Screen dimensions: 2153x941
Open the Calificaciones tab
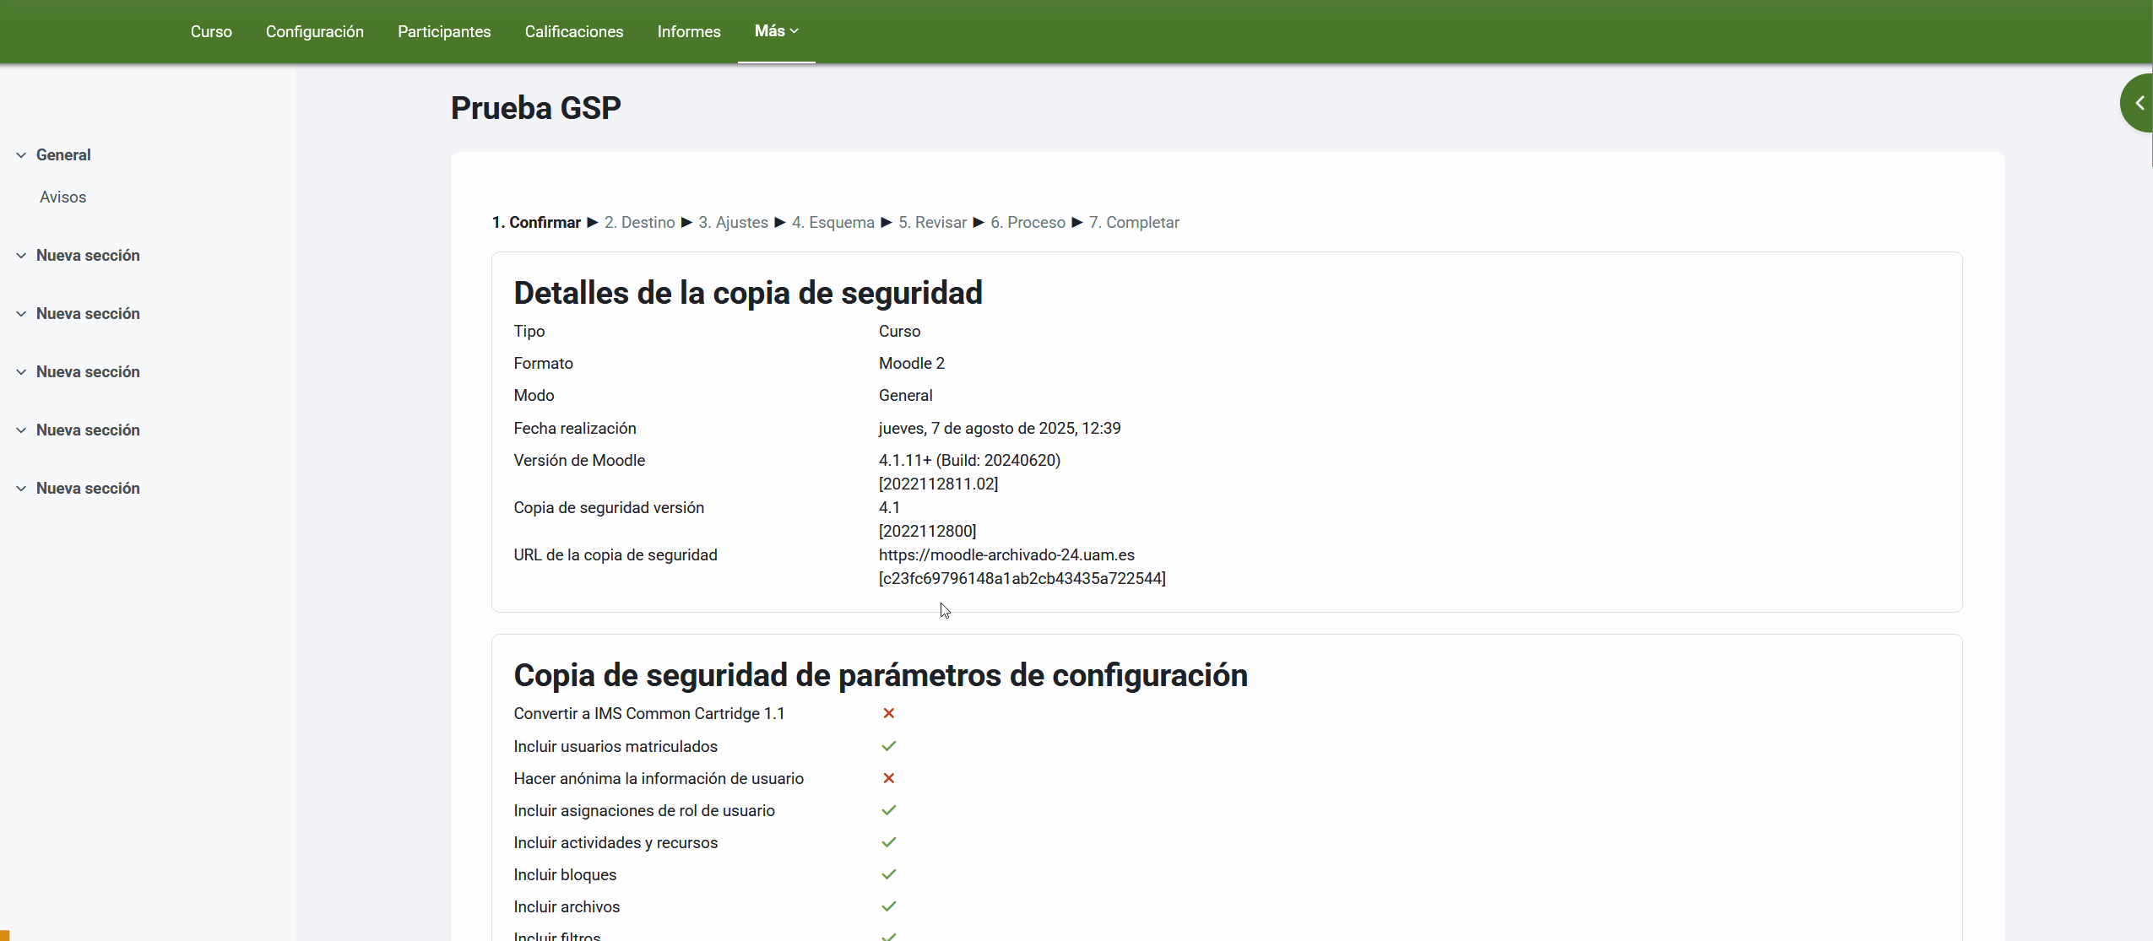[574, 32]
